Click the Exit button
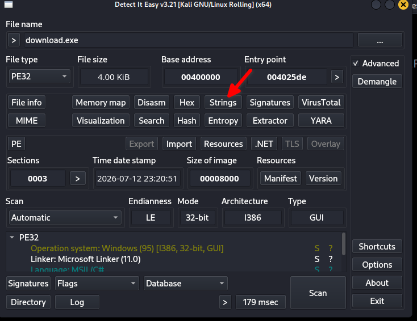The width and height of the screenshot is (417, 321). click(377, 301)
